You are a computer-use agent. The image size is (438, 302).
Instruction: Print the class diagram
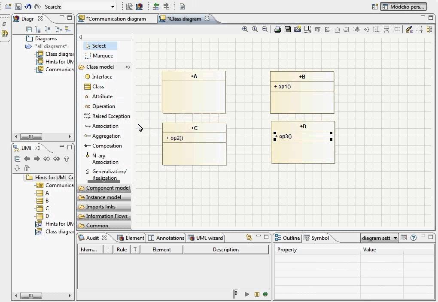click(278, 29)
